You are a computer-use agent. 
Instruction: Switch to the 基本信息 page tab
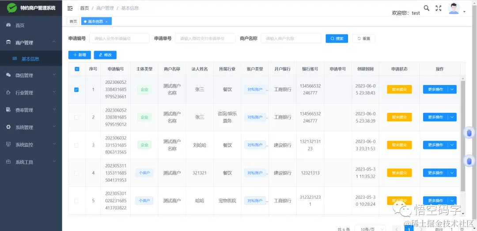tap(96, 21)
